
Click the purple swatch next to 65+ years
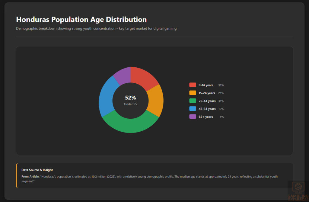pos(193,117)
